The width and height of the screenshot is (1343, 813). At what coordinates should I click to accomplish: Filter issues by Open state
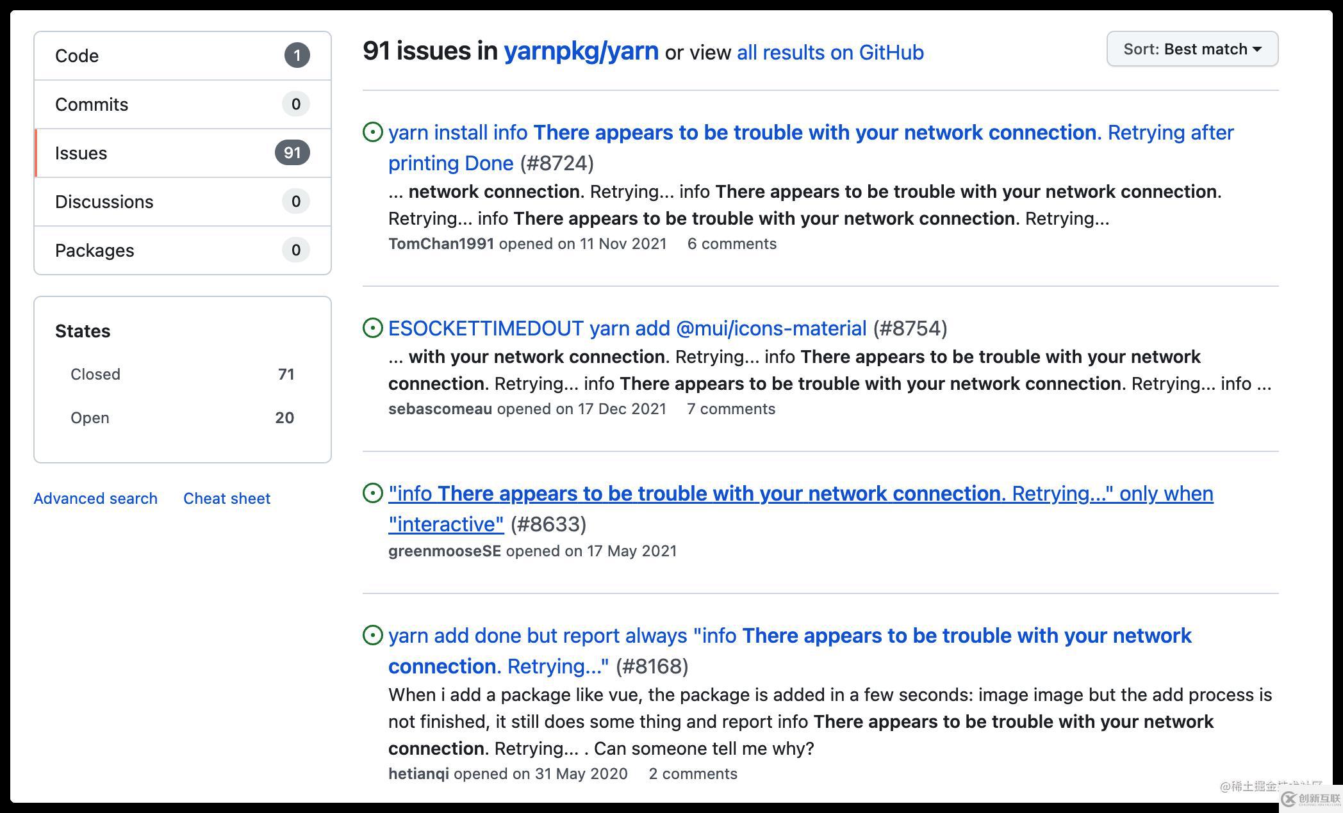click(183, 417)
